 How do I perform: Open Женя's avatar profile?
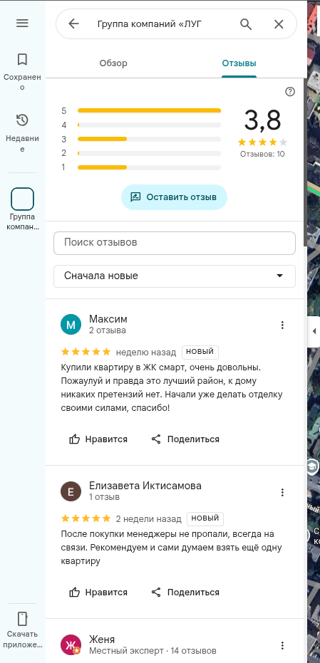[x=71, y=644]
